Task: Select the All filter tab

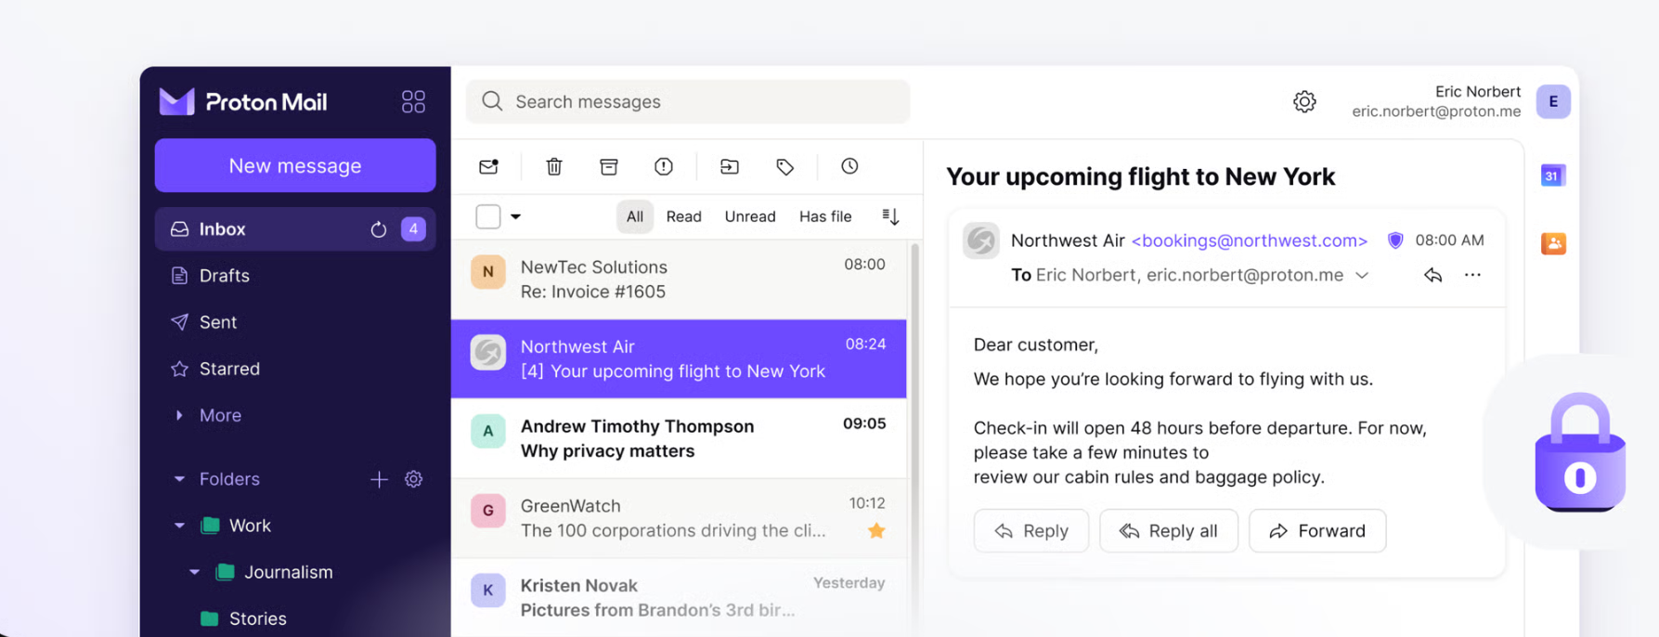Action: [635, 216]
